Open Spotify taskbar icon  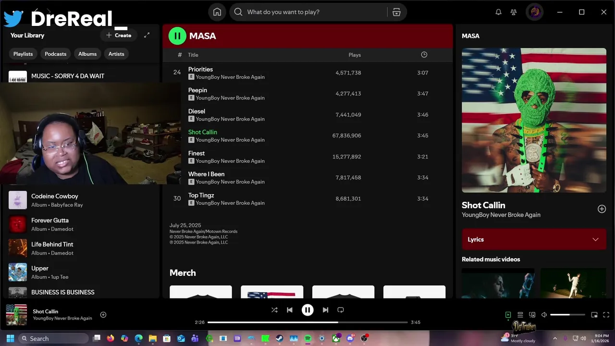(307, 338)
